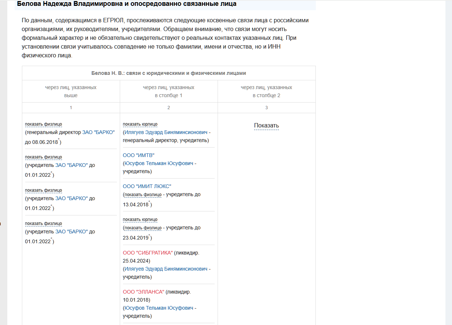The height and width of the screenshot is (325, 452).
Task: Expand last "показать физлицо" in column 1
Action: (43, 223)
